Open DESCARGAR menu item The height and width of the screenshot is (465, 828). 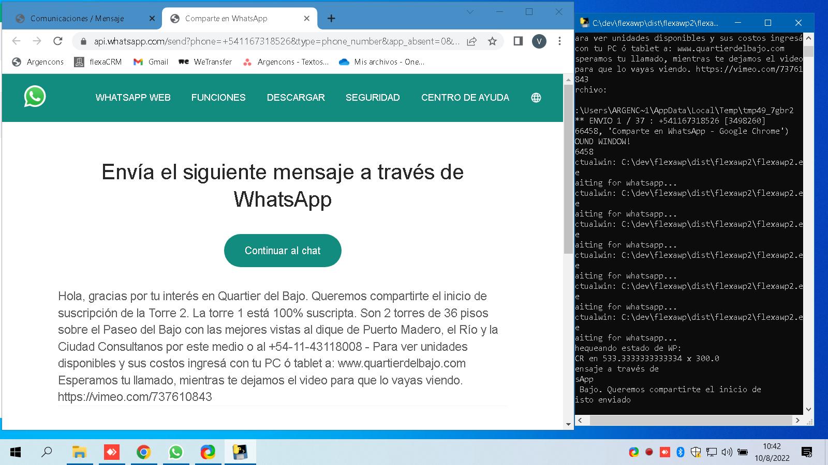click(x=295, y=98)
